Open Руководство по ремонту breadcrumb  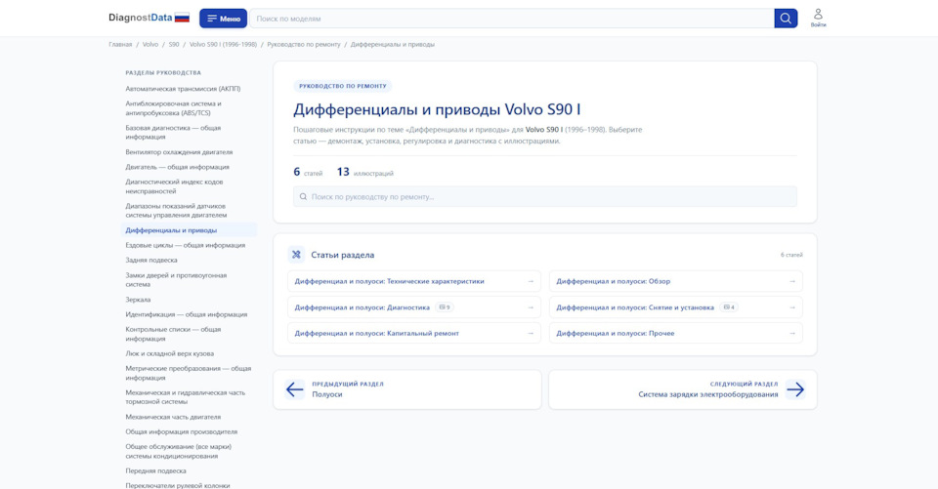pyautogui.click(x=304, y=44)
